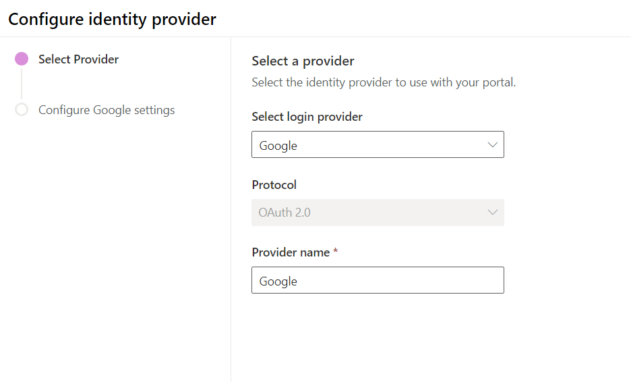Go to the Select Provider step

pos(78,59)
